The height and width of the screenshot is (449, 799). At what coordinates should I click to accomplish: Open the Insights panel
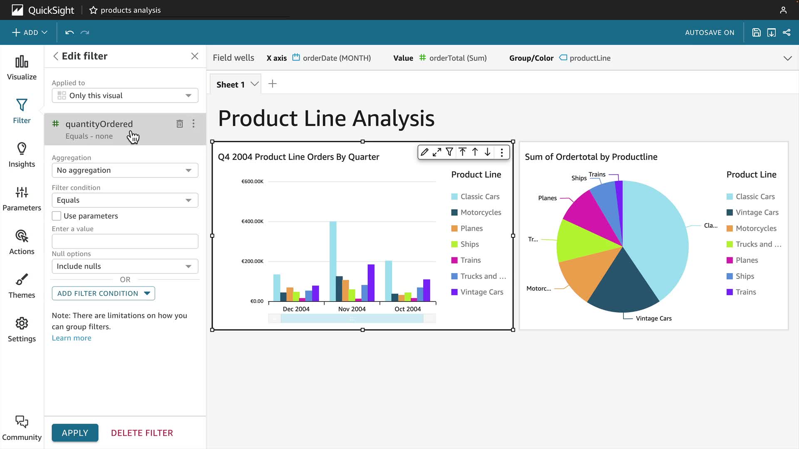point(22,155)
